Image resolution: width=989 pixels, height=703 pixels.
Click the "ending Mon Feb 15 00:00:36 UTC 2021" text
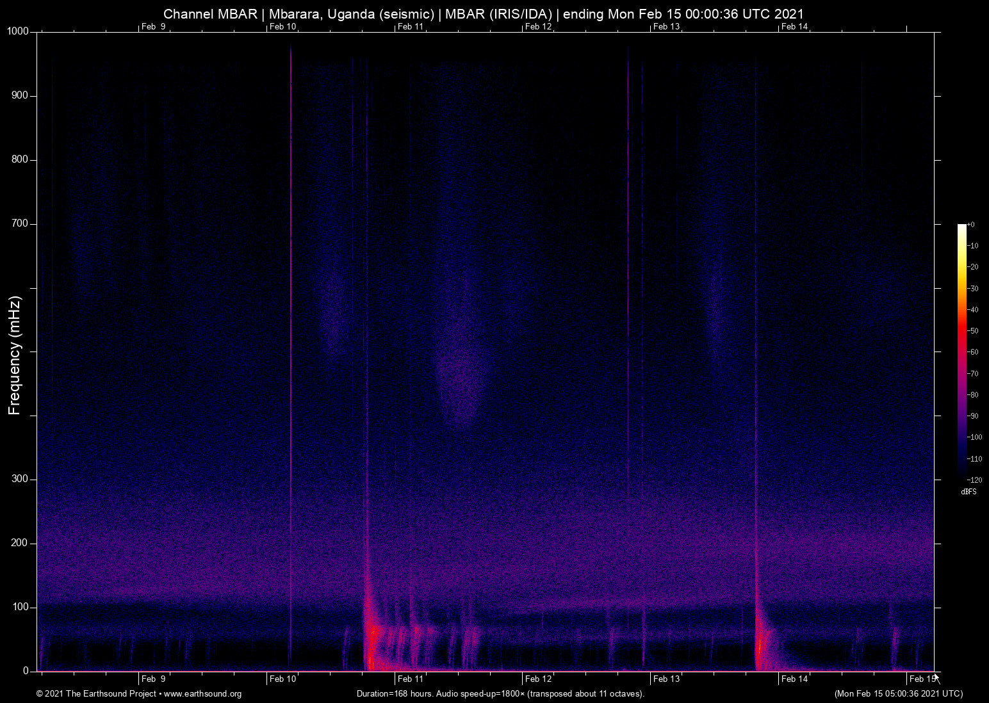coord(683,14)
